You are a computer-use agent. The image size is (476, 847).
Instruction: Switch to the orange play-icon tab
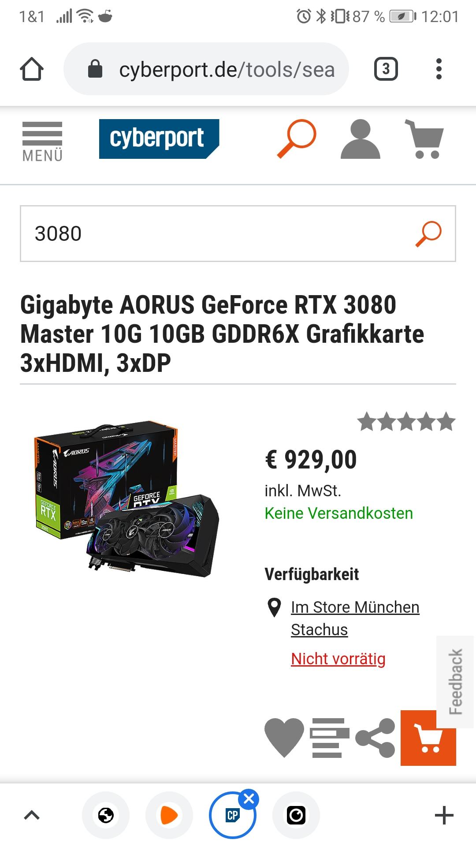click(169, 815)
